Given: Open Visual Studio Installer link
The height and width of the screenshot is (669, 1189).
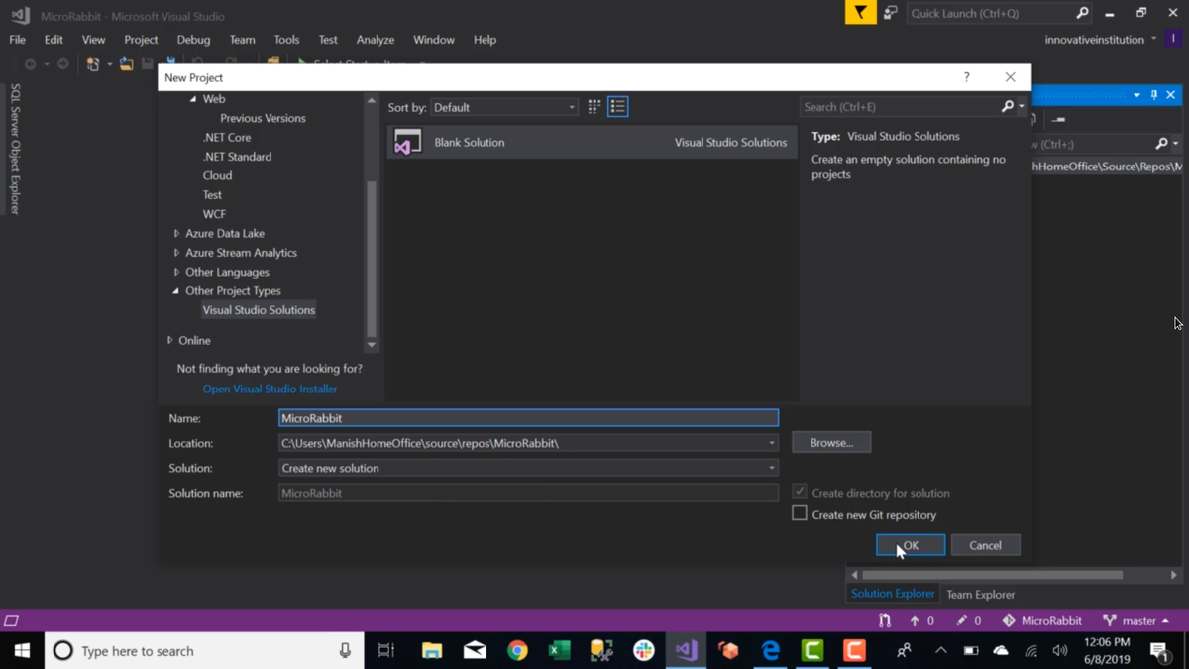Looking at the screenshot, I should point(270,389).
